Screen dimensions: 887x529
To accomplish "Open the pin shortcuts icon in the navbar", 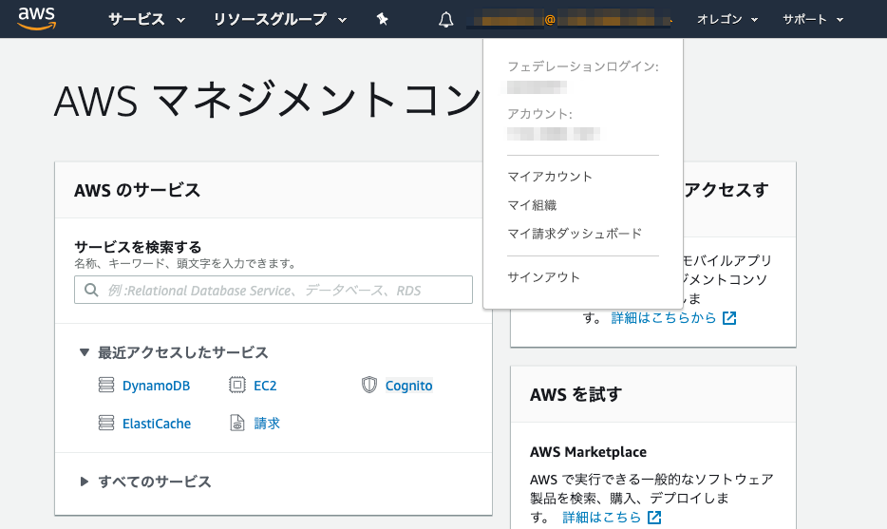I will tap(383, 19).
